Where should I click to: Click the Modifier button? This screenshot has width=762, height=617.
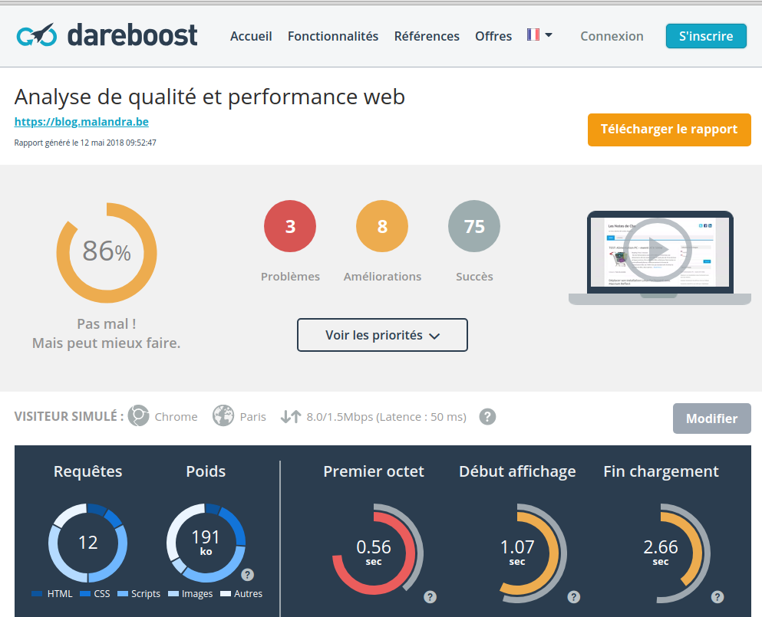[711, 418]
